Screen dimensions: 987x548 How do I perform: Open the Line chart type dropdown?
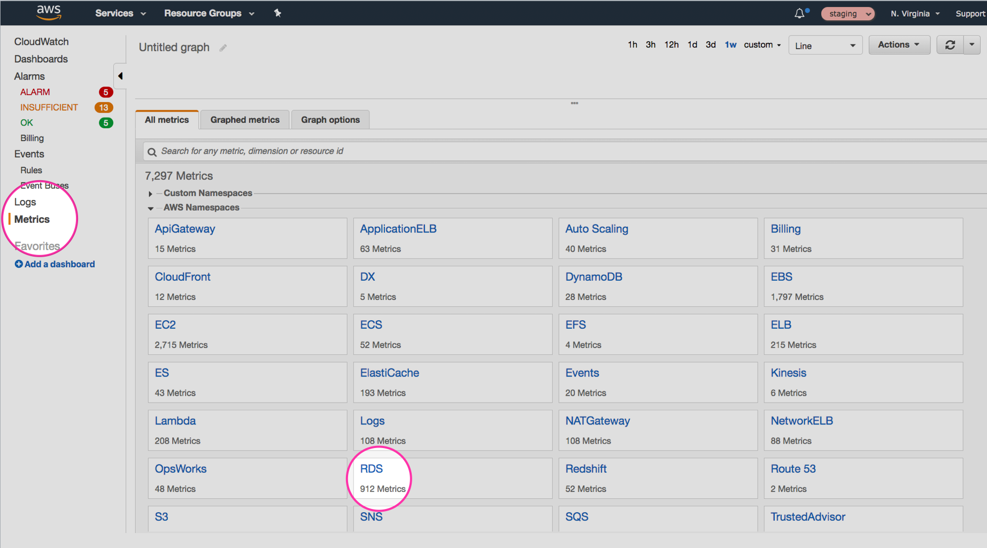pyautogui.click(x=825, y=45)
